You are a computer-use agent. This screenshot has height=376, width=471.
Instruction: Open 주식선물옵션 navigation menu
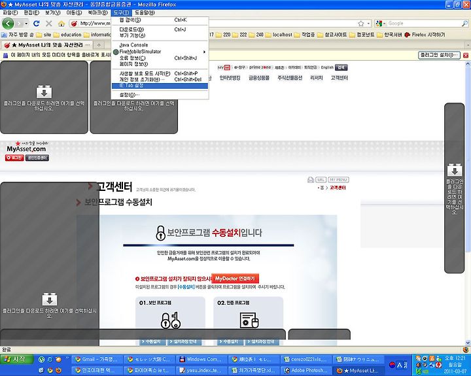[x=290, y=78]
